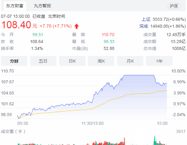This screenshot has height=145, width=187.
Task: Click the 11:30/13:00 time axis marker
Action: (x=92, y=123)
